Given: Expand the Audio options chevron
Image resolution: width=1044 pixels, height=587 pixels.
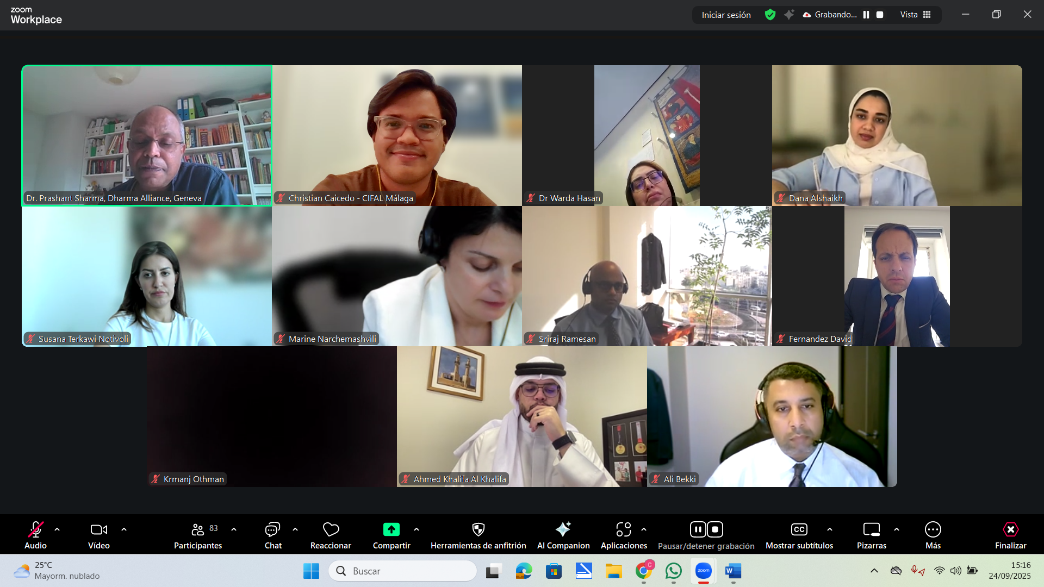Looking at the screenshot, I should tap(57, 529).
